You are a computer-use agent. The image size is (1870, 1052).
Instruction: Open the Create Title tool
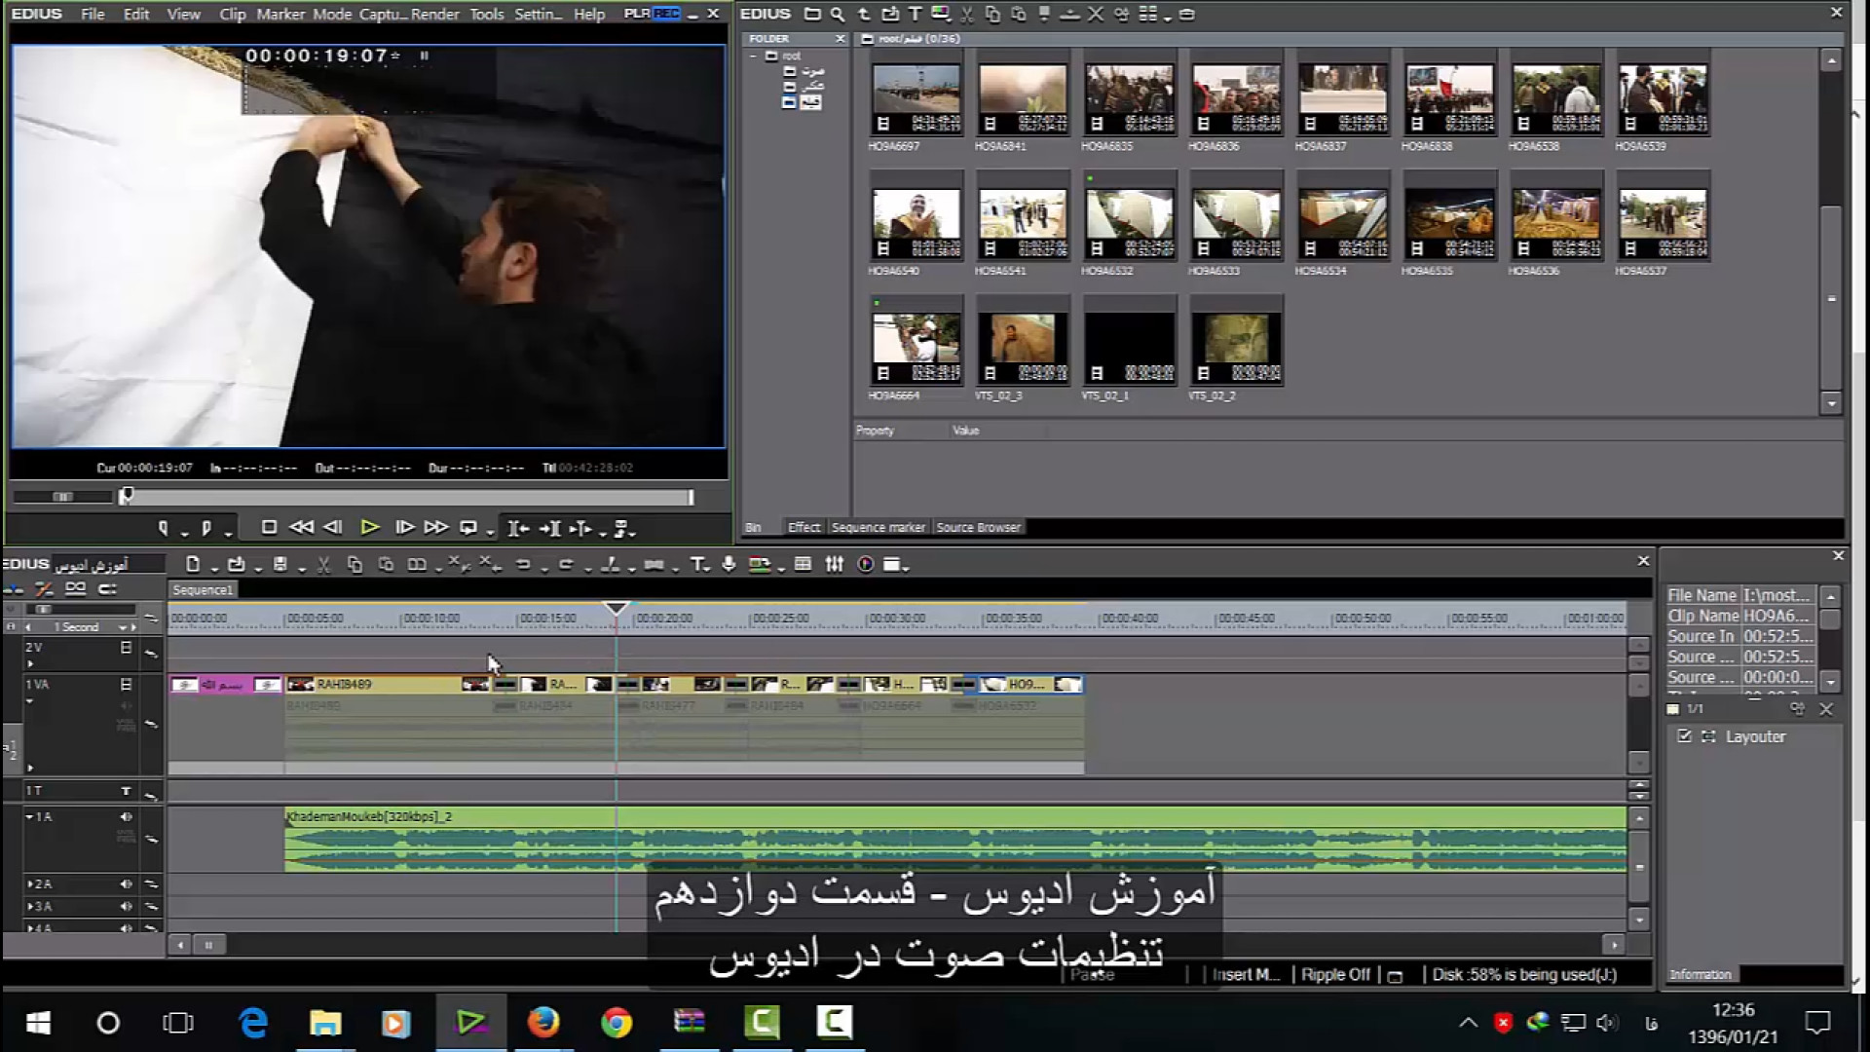[x=697, y=565]
